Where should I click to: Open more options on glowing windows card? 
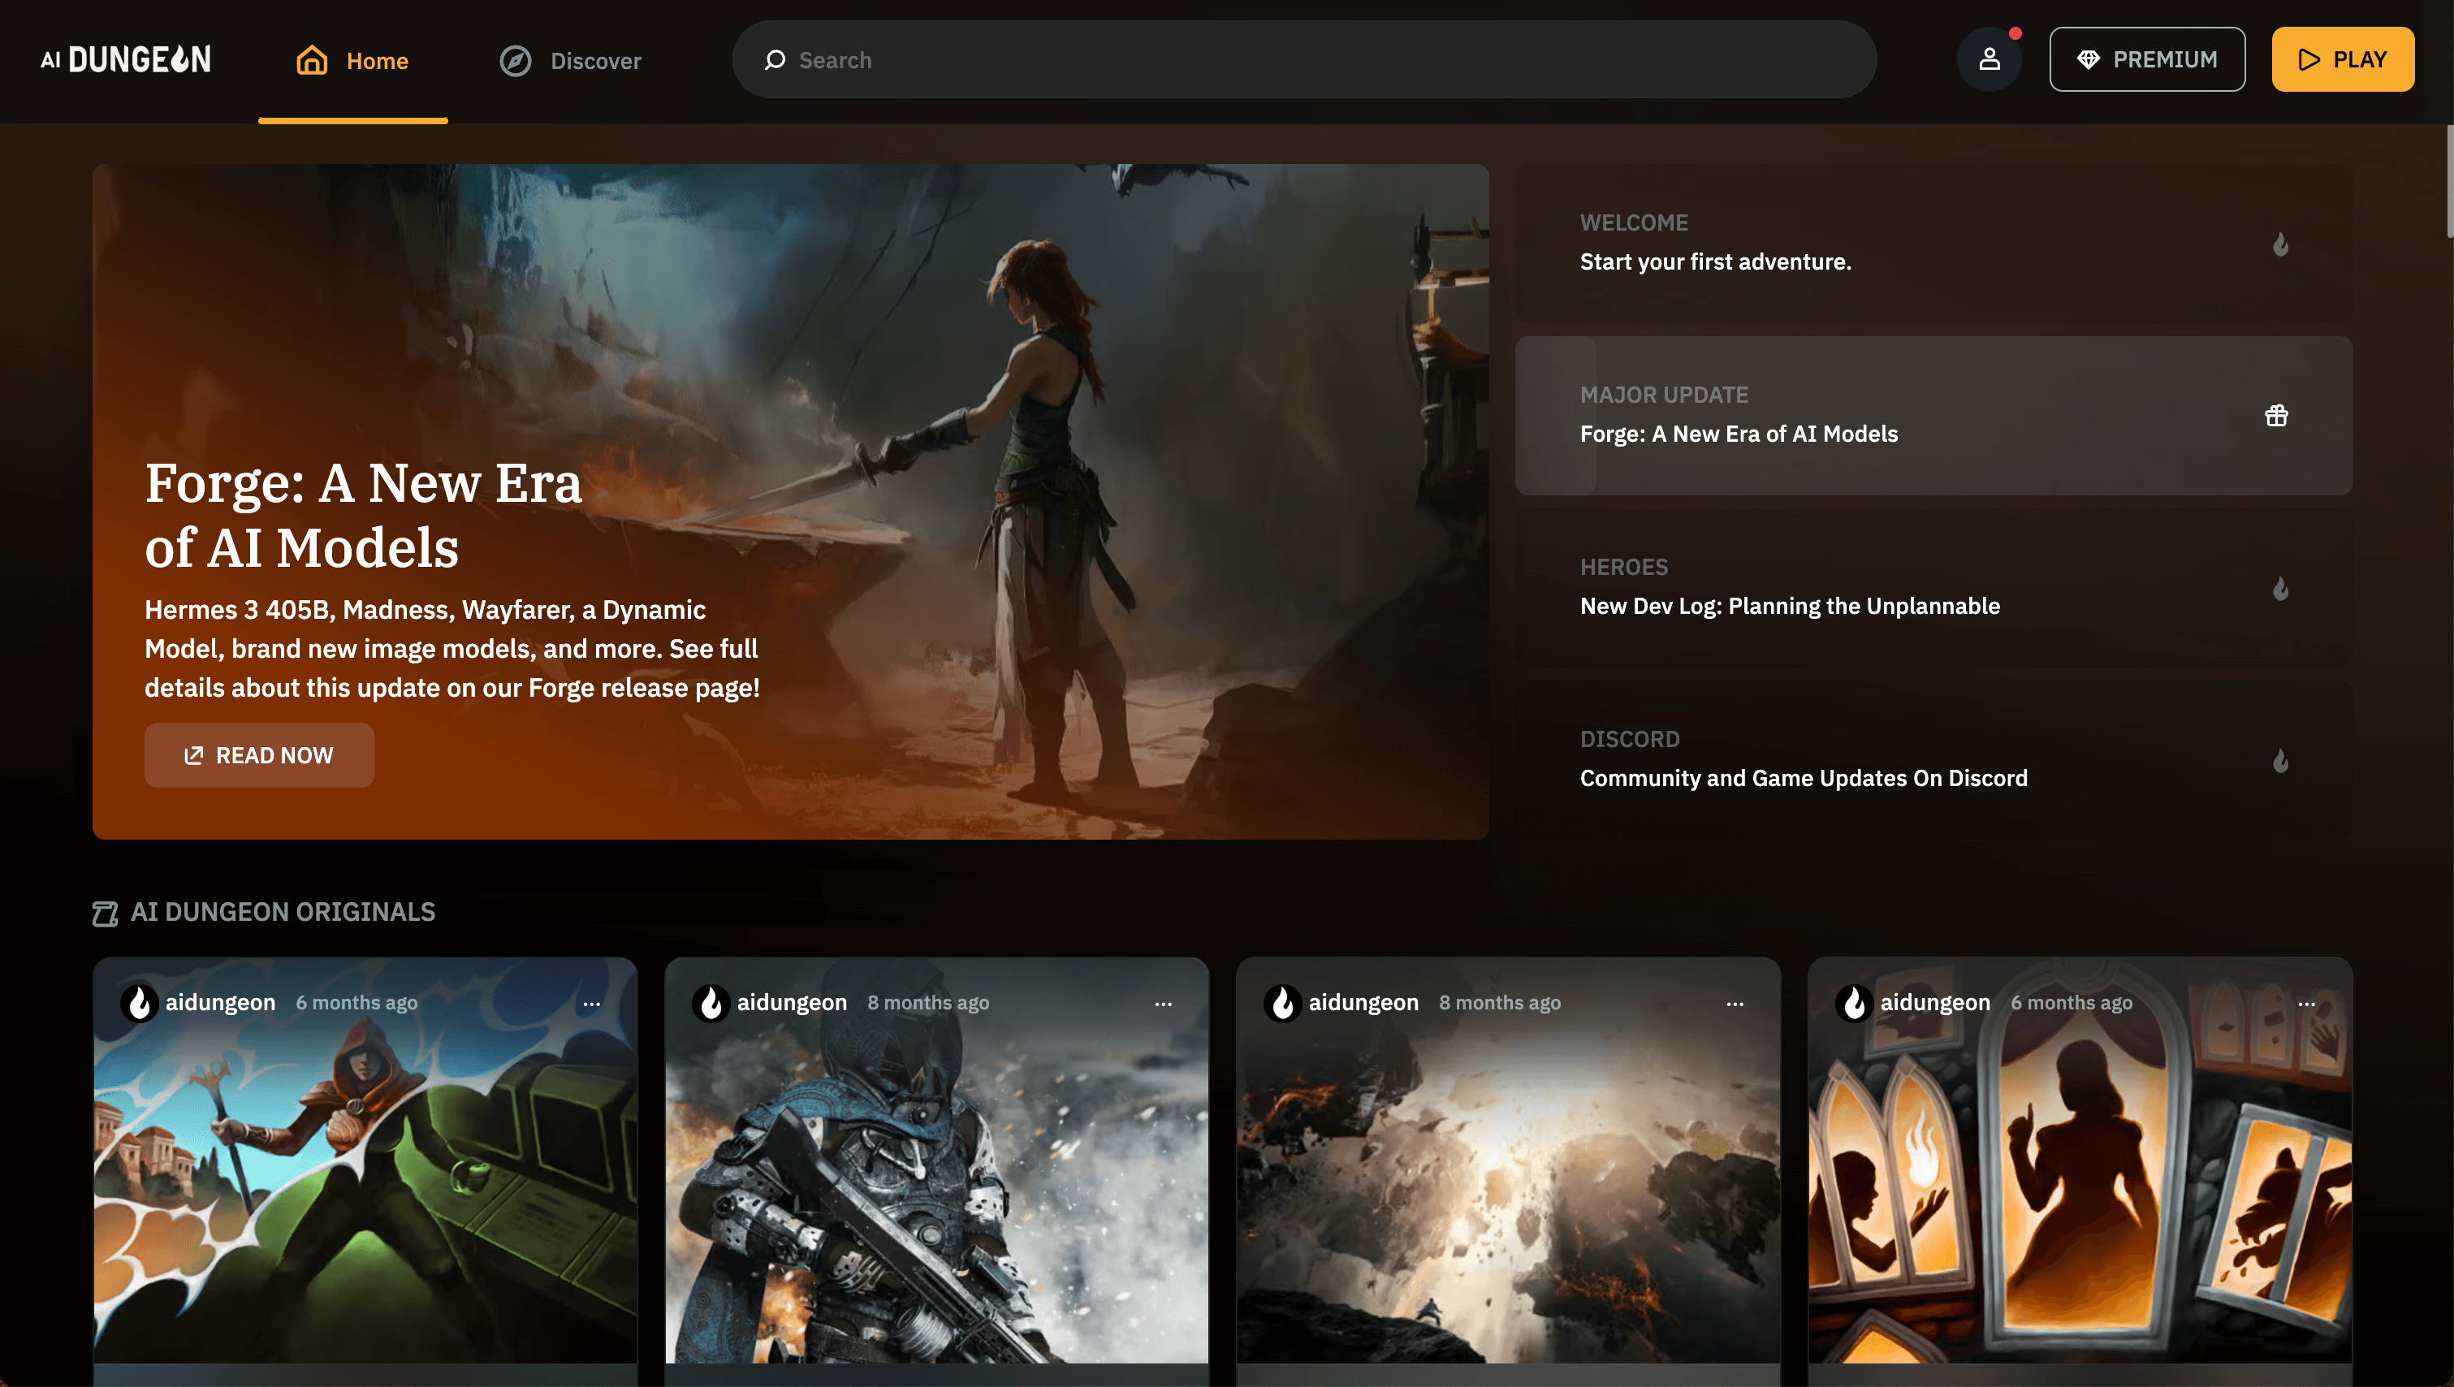(2306, 1003)
